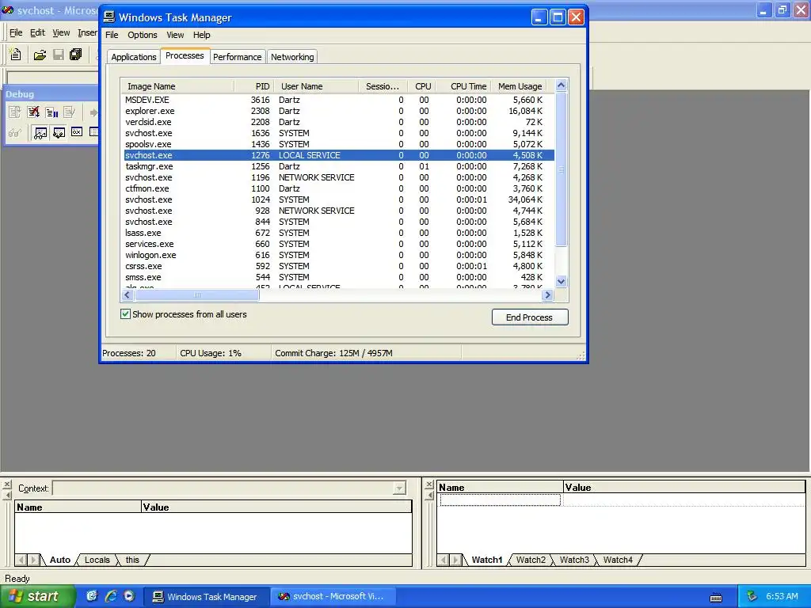Click the Save All stacked disks icon
This screenshot has width=811, height=608.
point(76,55)
